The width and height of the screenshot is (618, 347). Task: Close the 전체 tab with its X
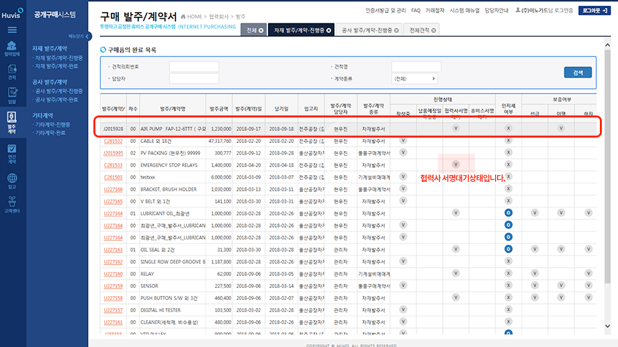pyautogui.click(x=261, y=30)
